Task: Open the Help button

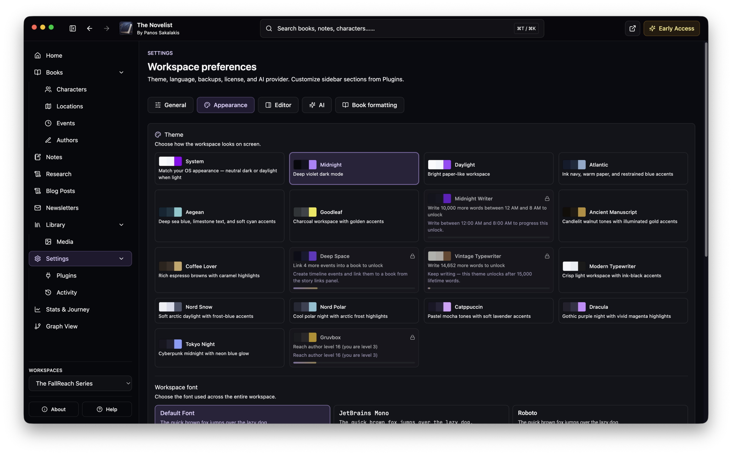Action: click(x=107, y=409)
